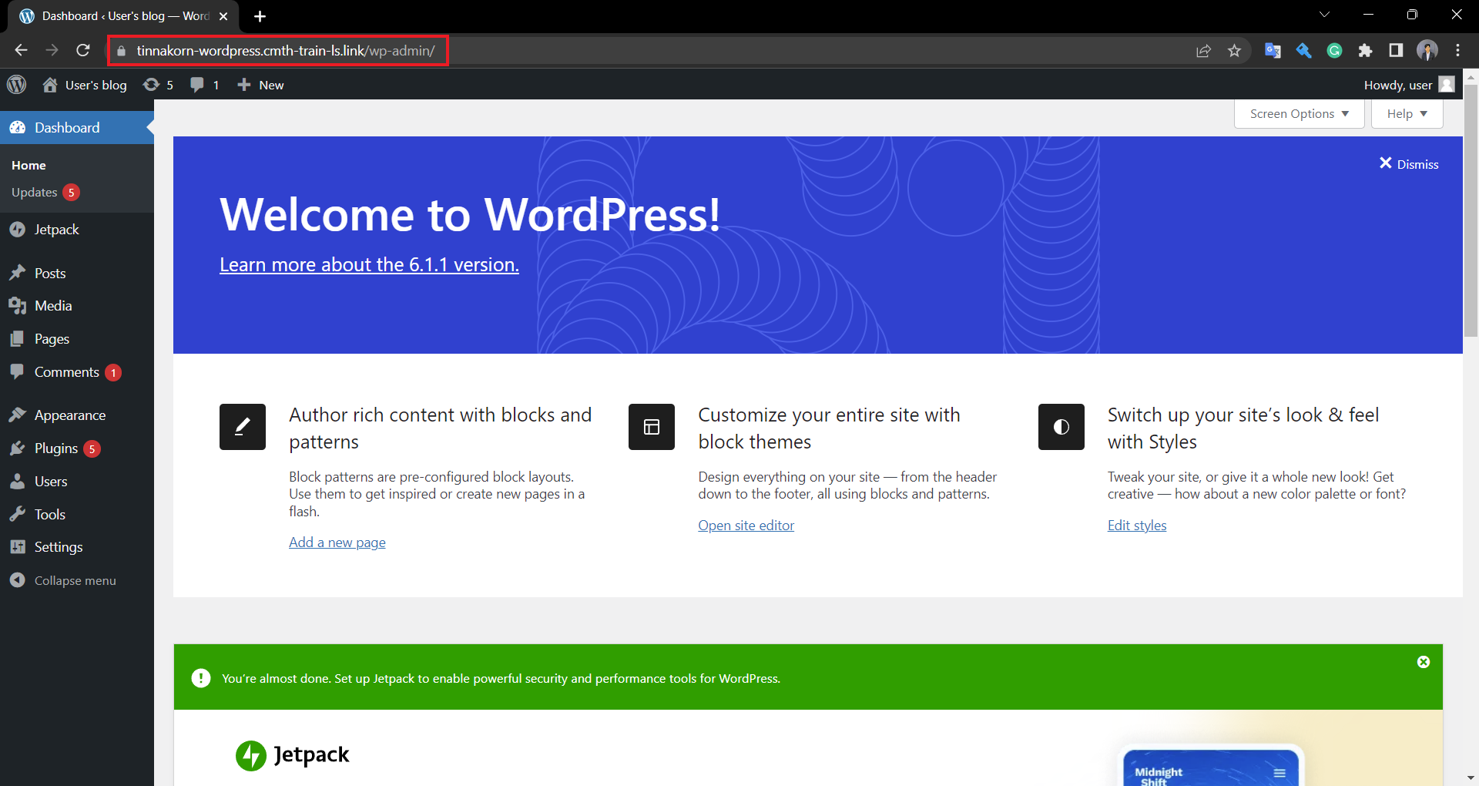Viewport: 1479px width, 786px height.
Task: Click the site padlock icon
Action: (x=121, y=51)
